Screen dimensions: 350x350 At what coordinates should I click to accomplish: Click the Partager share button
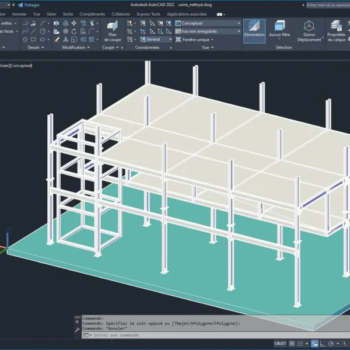pos(28,5)
